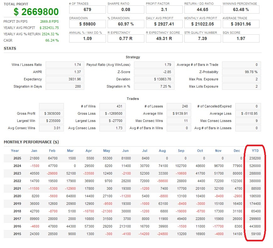This screenshot has width=273, height=248.
Task: Select 2016 June value 213100
Action: click(125, 226)
